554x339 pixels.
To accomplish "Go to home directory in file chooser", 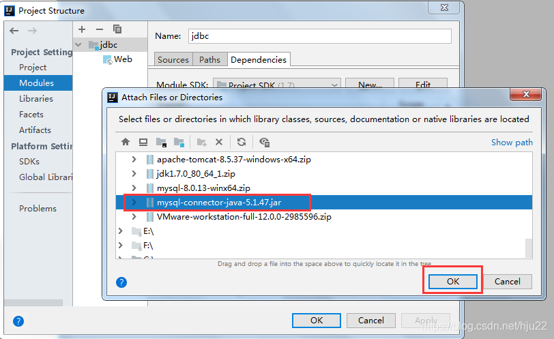I will pyautogui.click(x=126, y=142).
